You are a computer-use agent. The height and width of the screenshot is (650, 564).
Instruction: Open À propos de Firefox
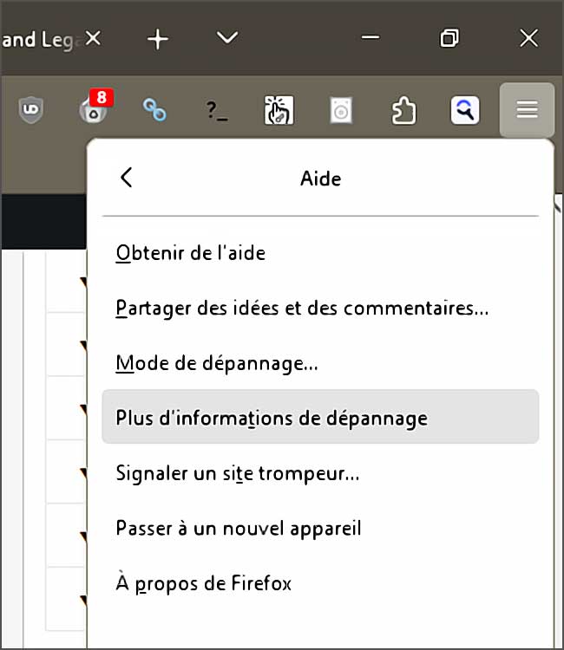[x=320, y=583]
